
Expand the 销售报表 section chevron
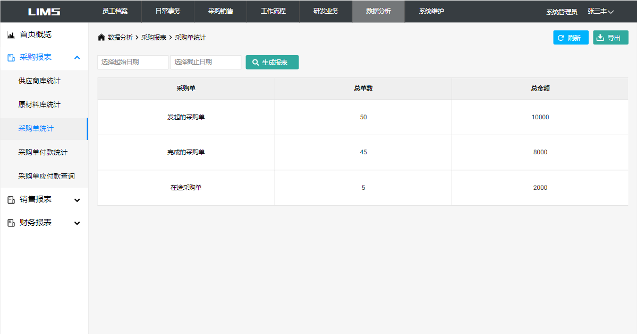(77, 200)
